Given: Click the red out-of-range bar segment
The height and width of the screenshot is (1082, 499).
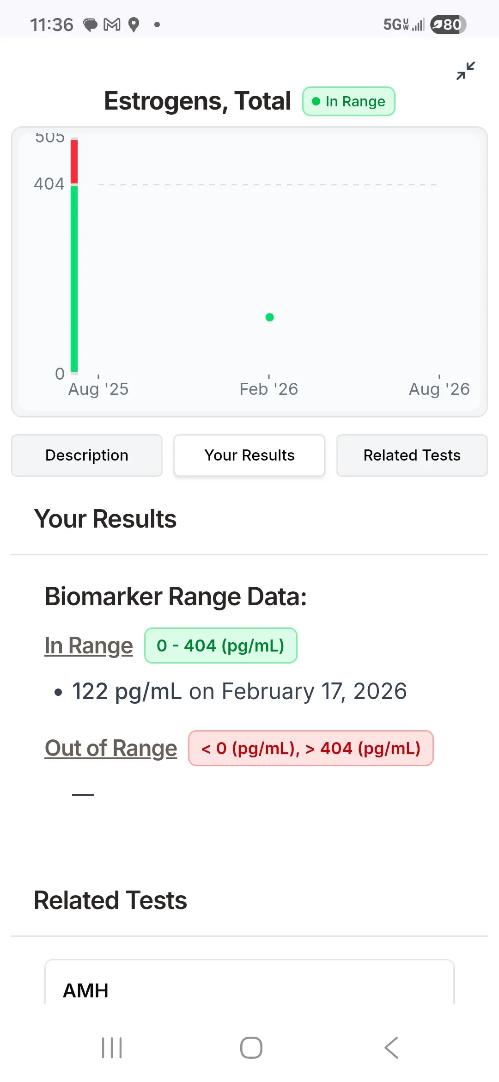Looking at the screenshot, I should pos(74,161).
